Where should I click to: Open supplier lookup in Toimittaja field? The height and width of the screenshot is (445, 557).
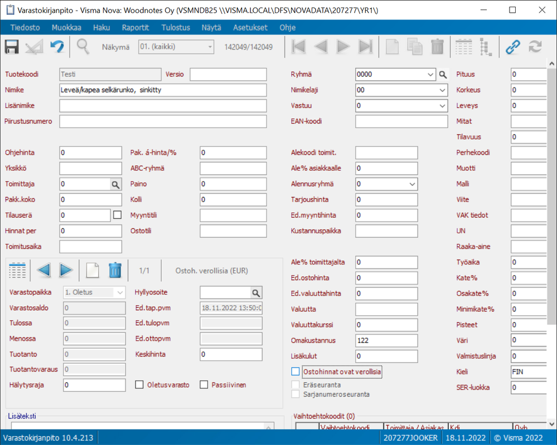(x=115, y=184)
